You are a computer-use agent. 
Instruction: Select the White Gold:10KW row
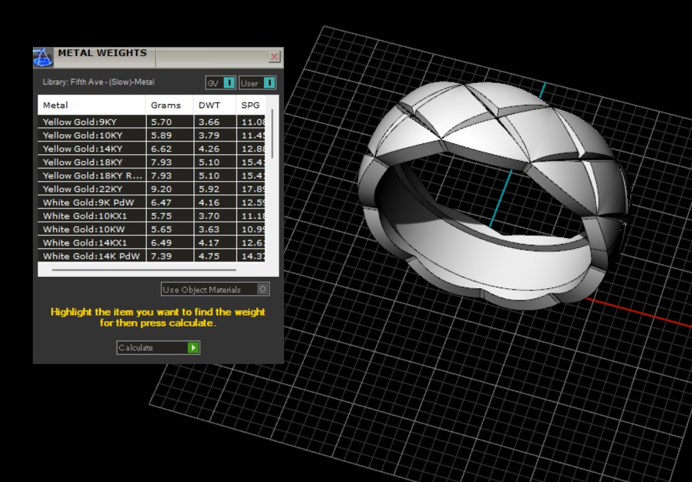151,229
